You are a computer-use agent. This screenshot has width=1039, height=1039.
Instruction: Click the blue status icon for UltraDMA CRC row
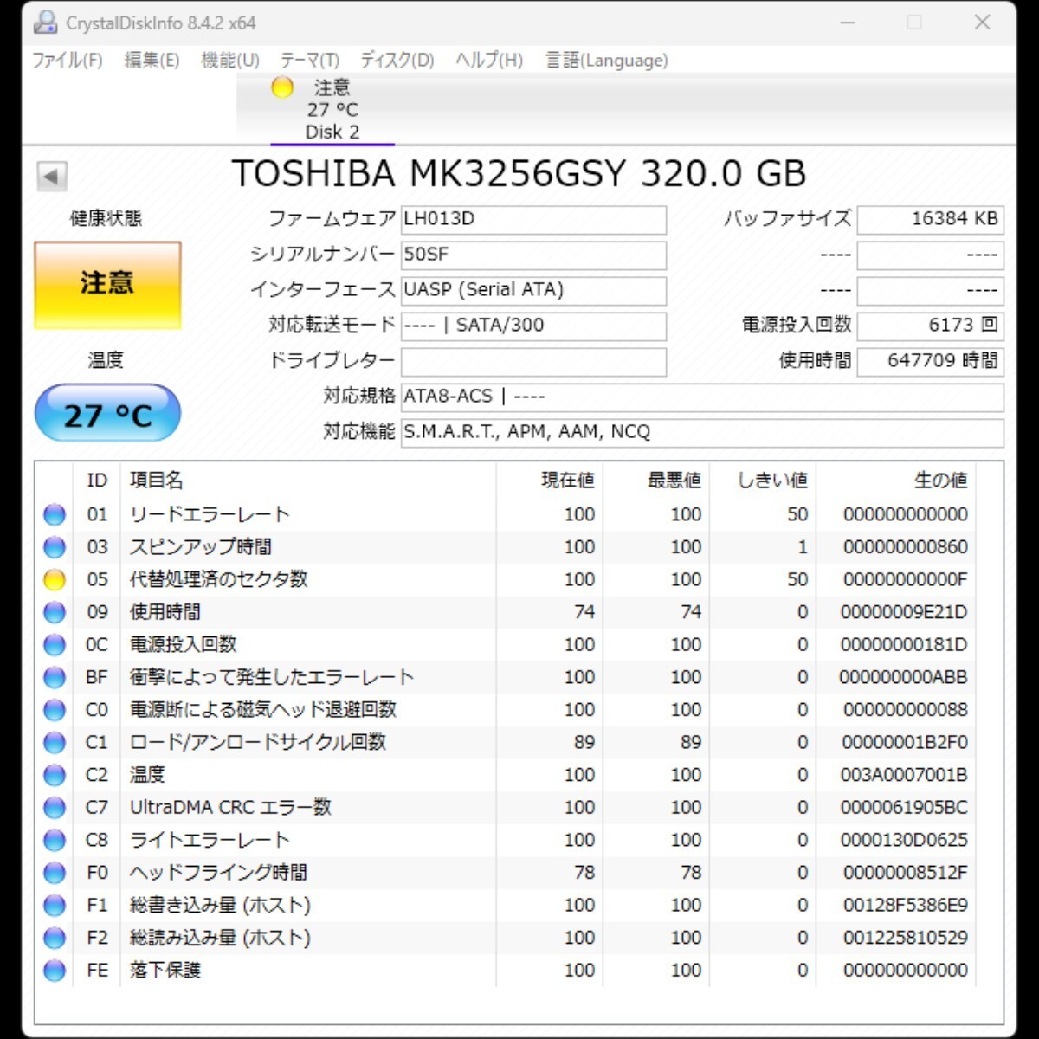55,808
